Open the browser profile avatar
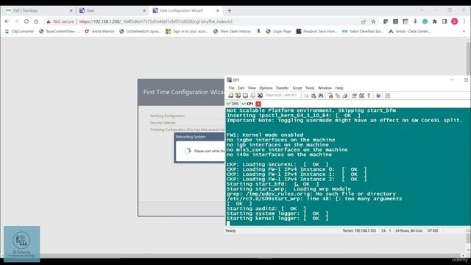Viewport: 471px width, 265px height. click(x=455, y=21)
